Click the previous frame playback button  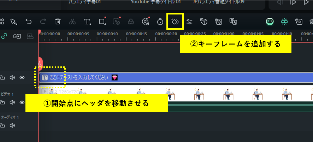tap(280, 2)
